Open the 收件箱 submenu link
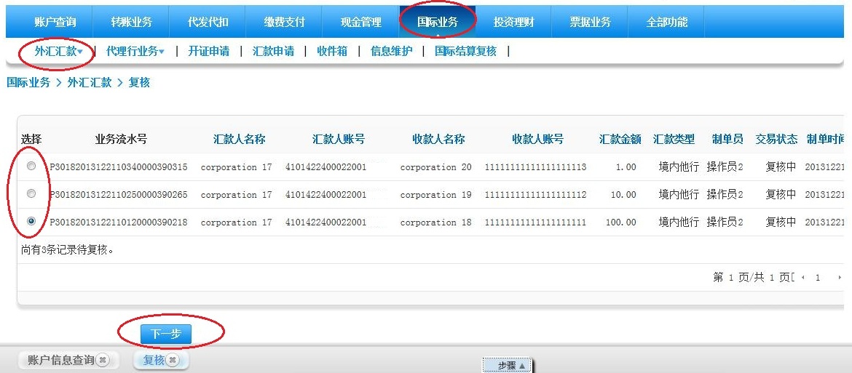 coord(332,52)
